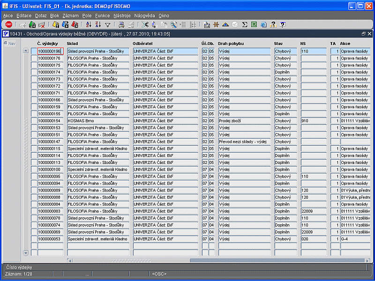
Task: Open the Nápověda menu
Action: tap(144, 15)
